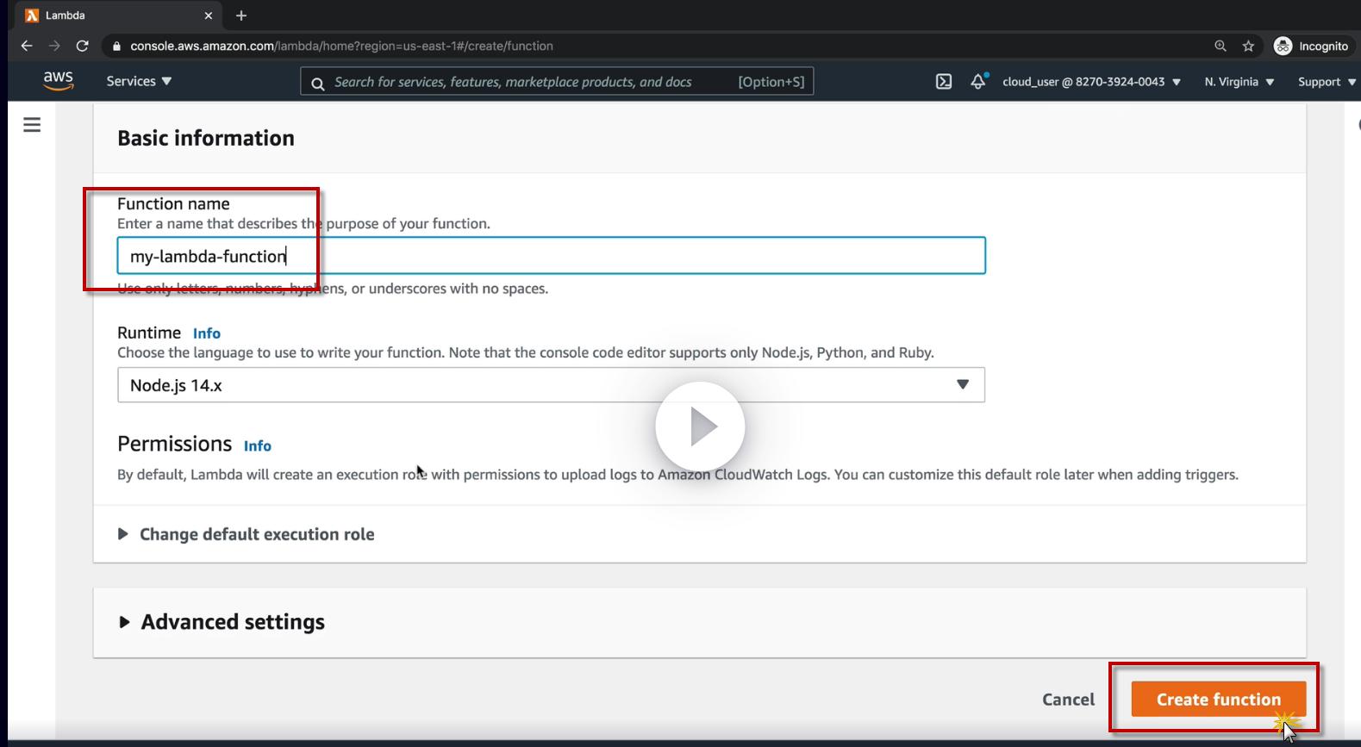Image resolution: width=1361 pixels, height=747 pixels.
Task: Open a new browser tab
Action: (241, 16)
